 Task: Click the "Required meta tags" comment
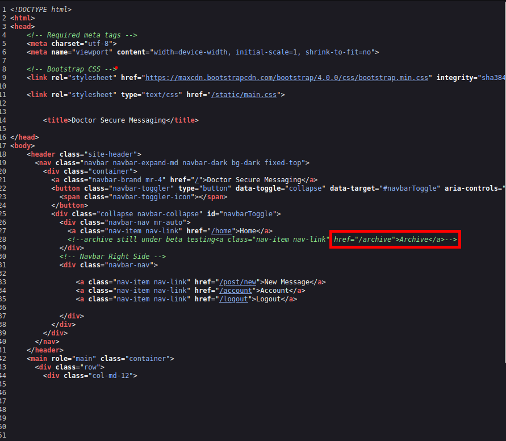click(x=82, y=35)
